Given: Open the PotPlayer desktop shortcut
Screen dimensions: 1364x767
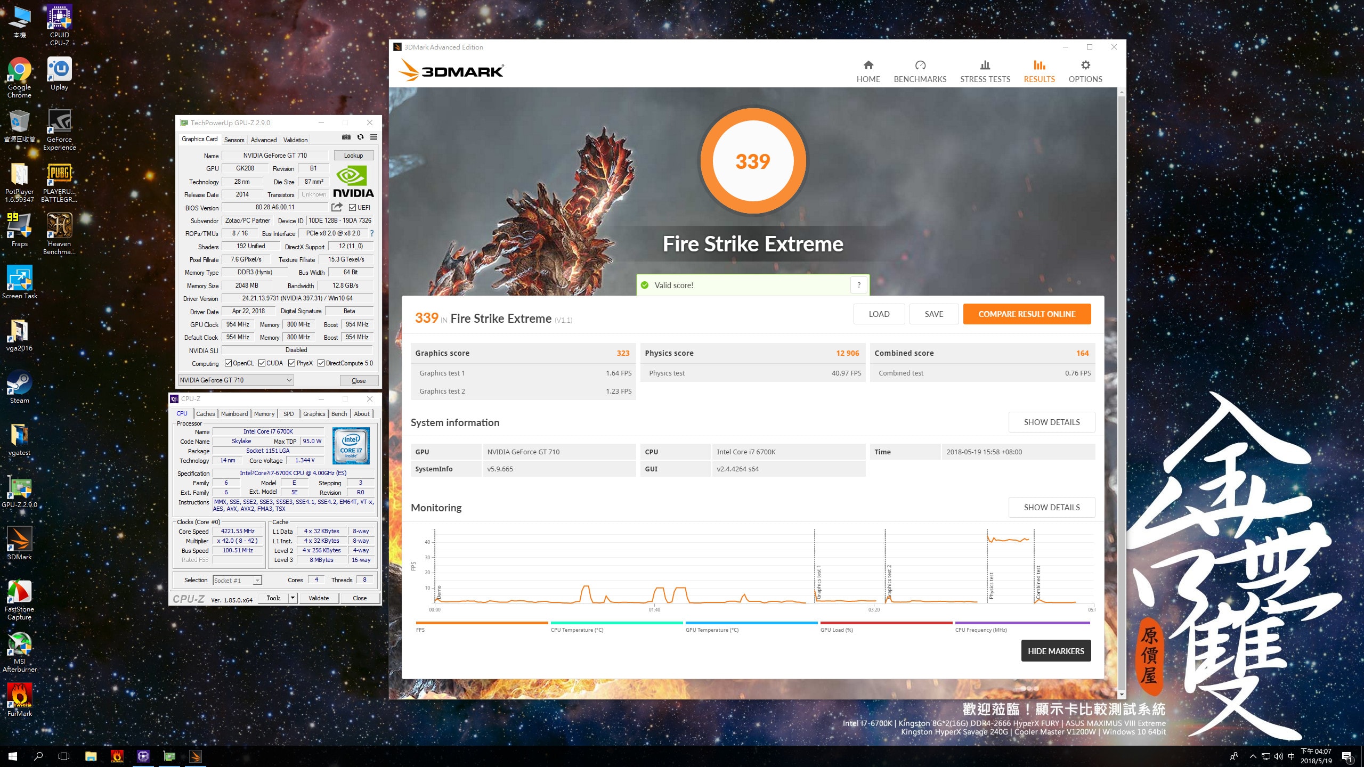Looking at the screenshot, I should pyautogui.click(x=20, y=182).
